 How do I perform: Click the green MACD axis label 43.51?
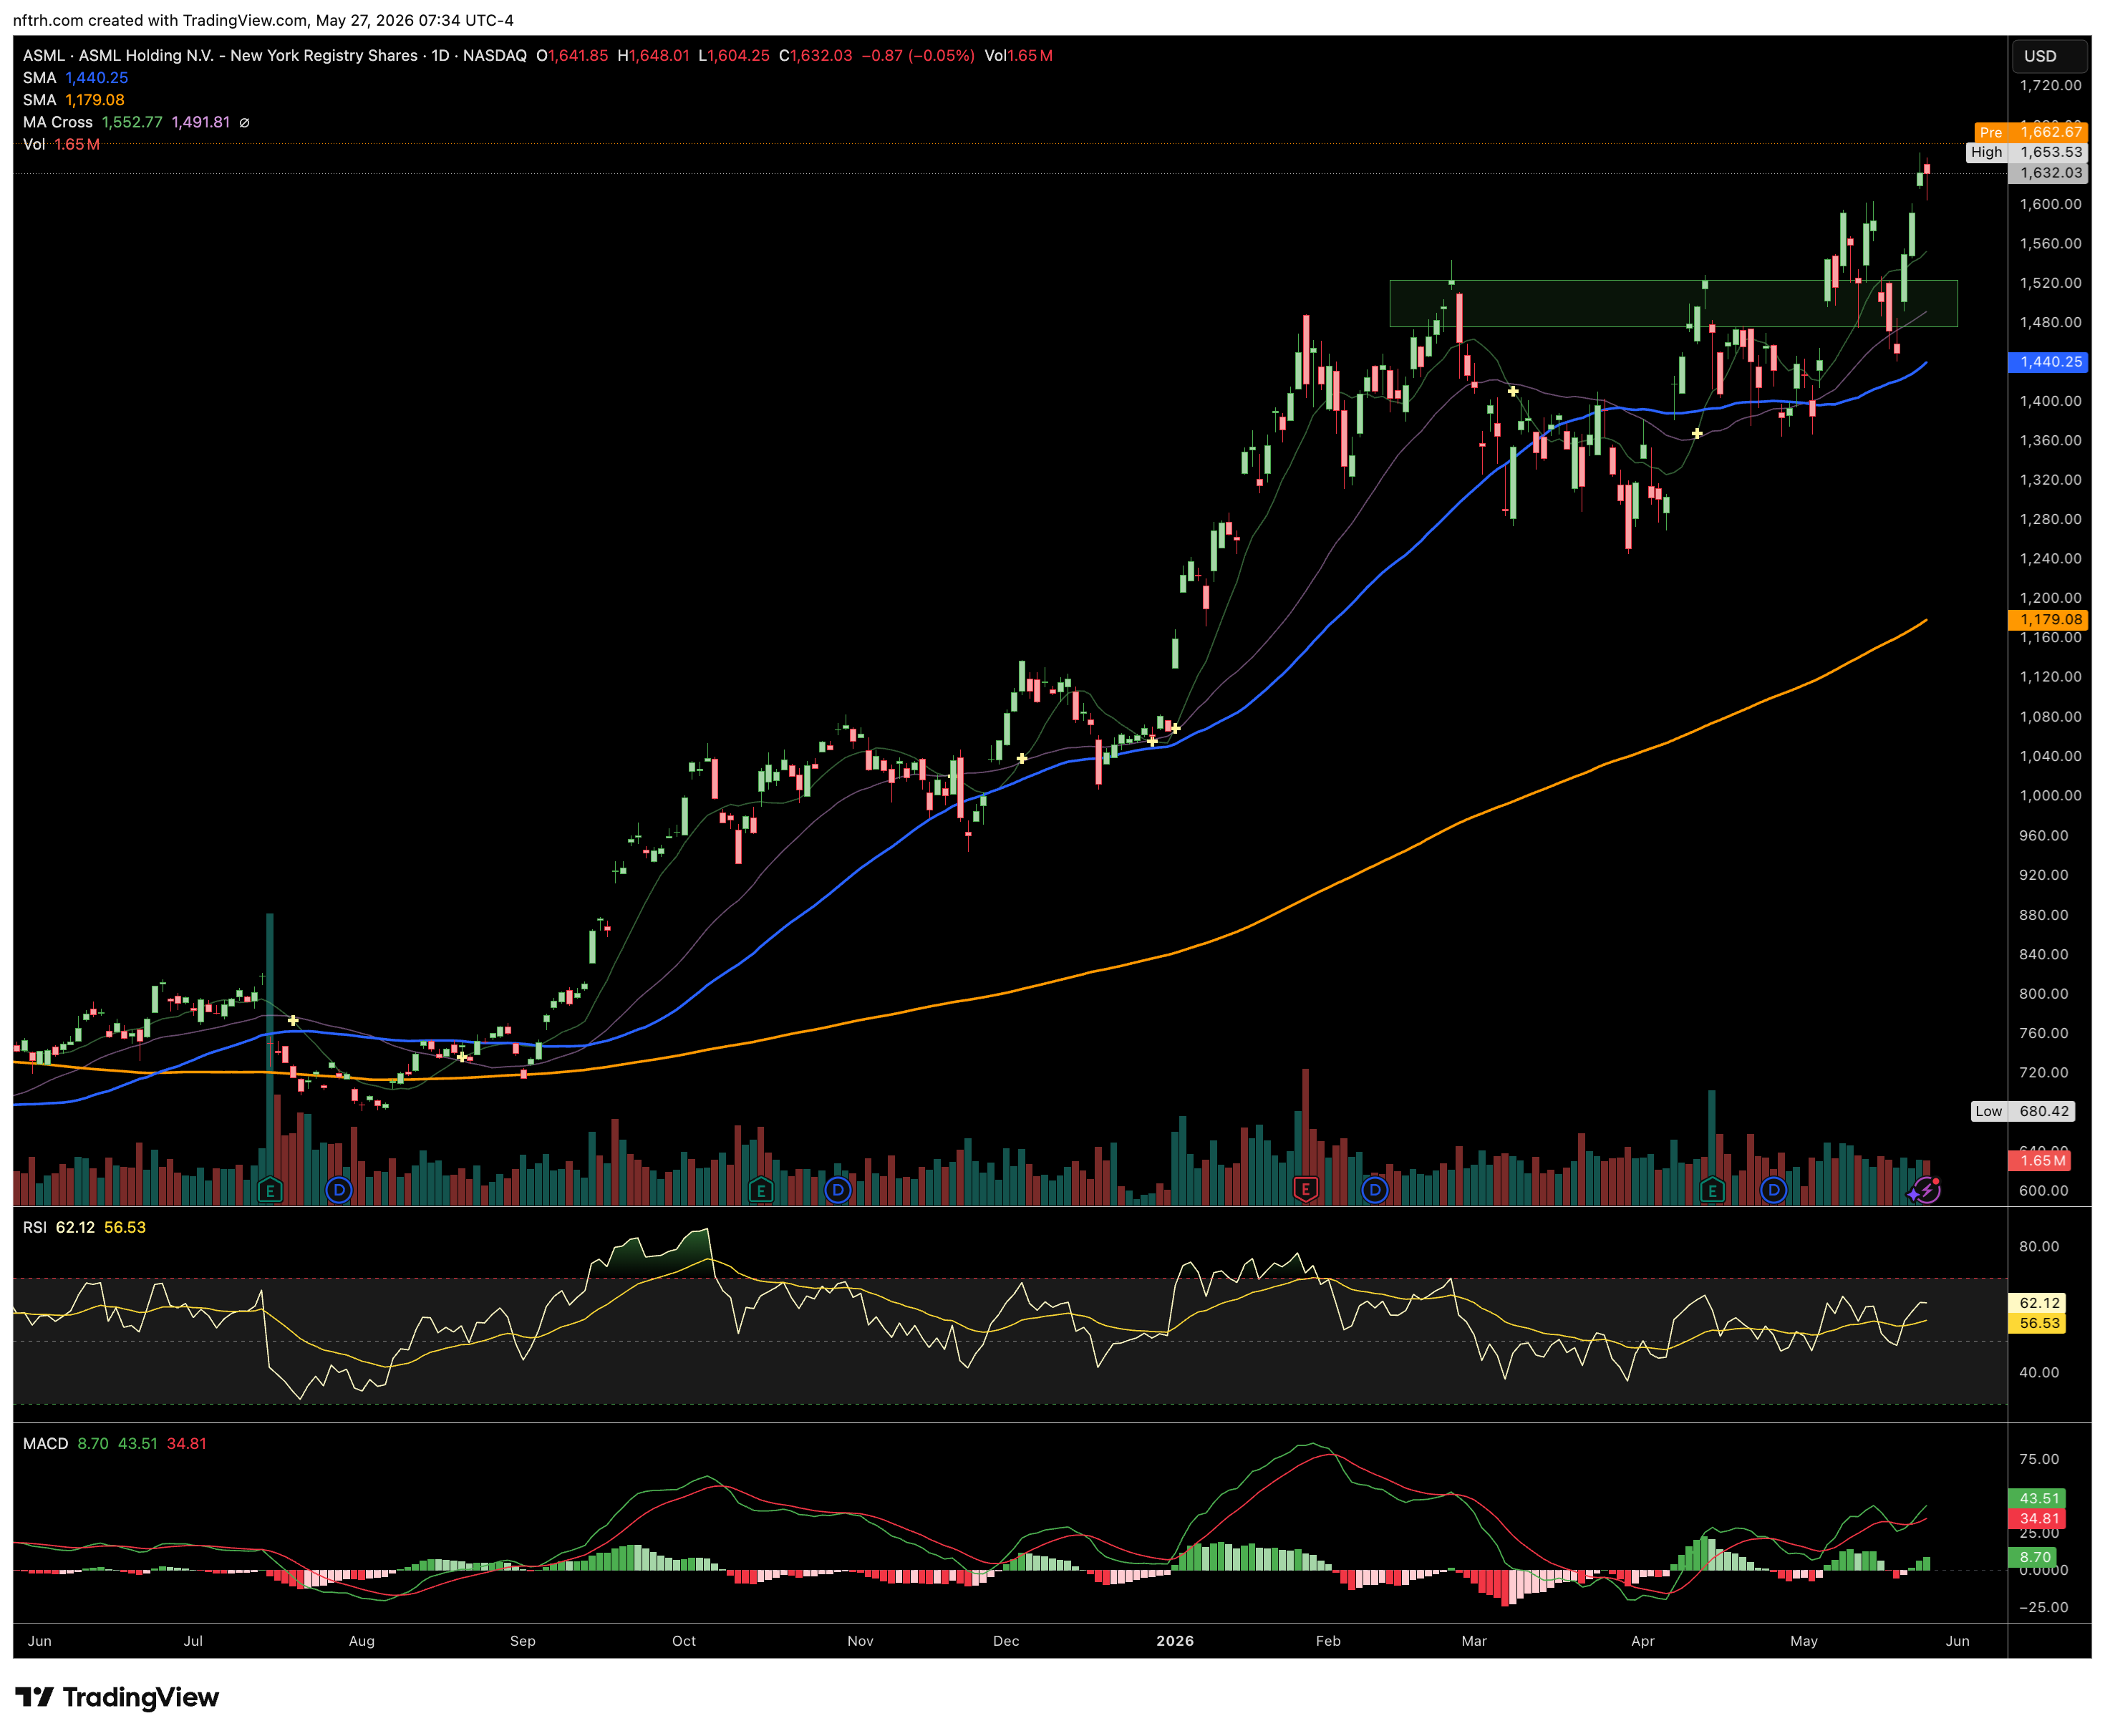pos(2038,1498)
